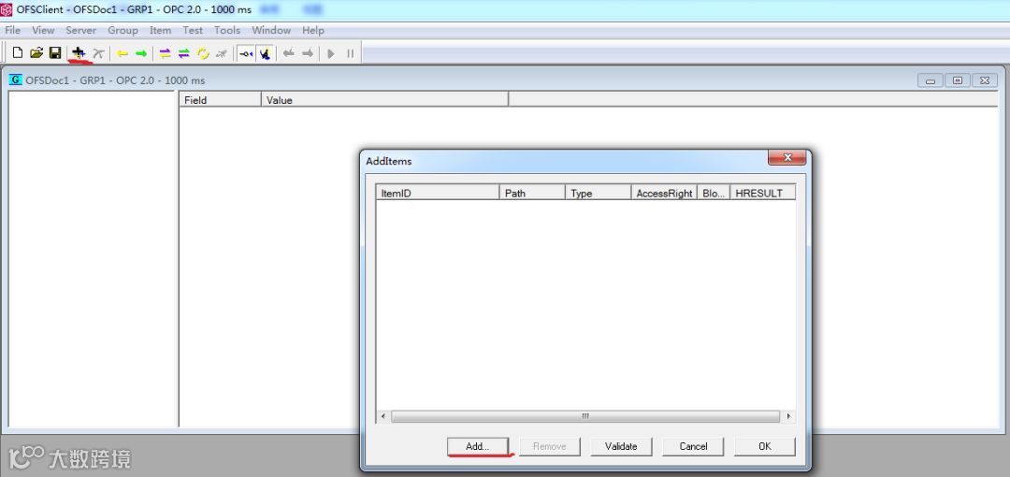Click the green-purple double arrows toolbar icon
Screen dimensions: 1010x477
tap(183, 53)
